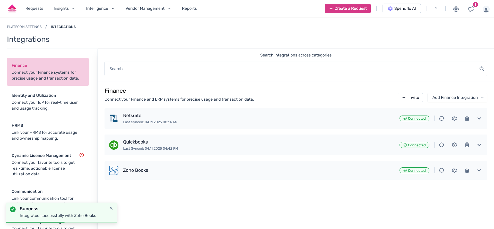This screenshot has height=229, width=494.
Task: Open the Insights dropdown menu
Action: click(64, 8)
